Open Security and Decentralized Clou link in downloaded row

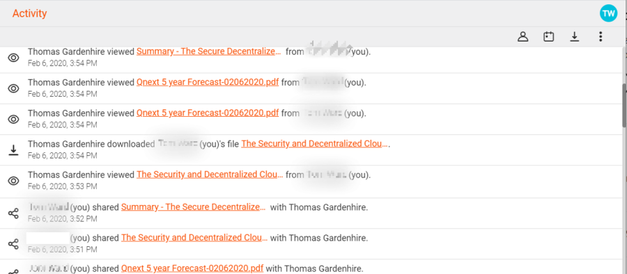tap(315, 144)
